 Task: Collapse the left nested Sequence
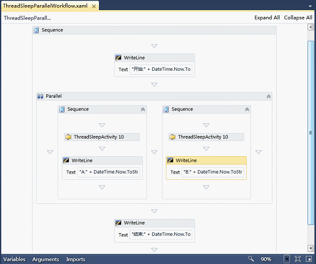[143, 110]
